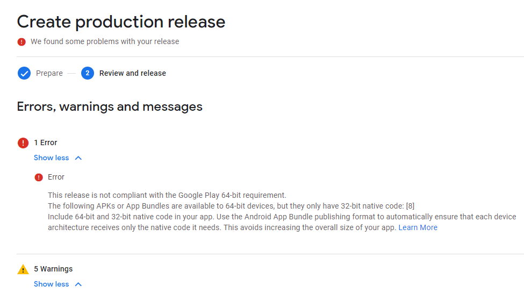The height and width of the screenshot is (293, 524).
Task: Click the "Create production release" page title
Action: point(121,22)
